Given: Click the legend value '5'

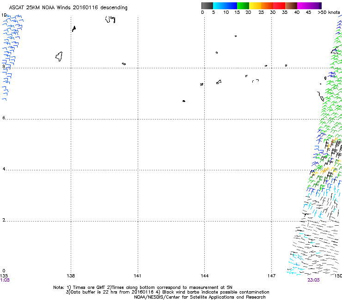Looking at the screenshot, I should (214, 12).
